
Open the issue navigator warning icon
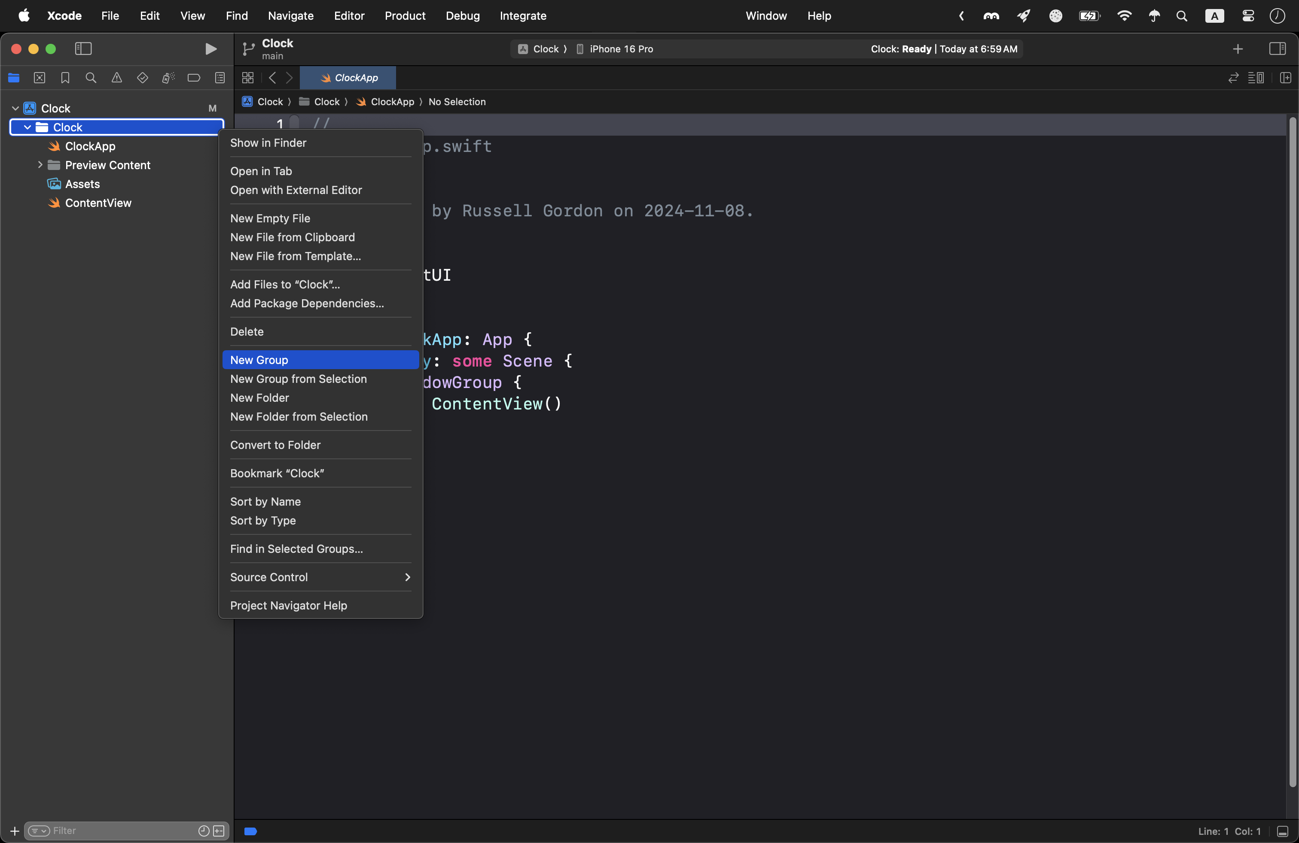click(117, 78)
